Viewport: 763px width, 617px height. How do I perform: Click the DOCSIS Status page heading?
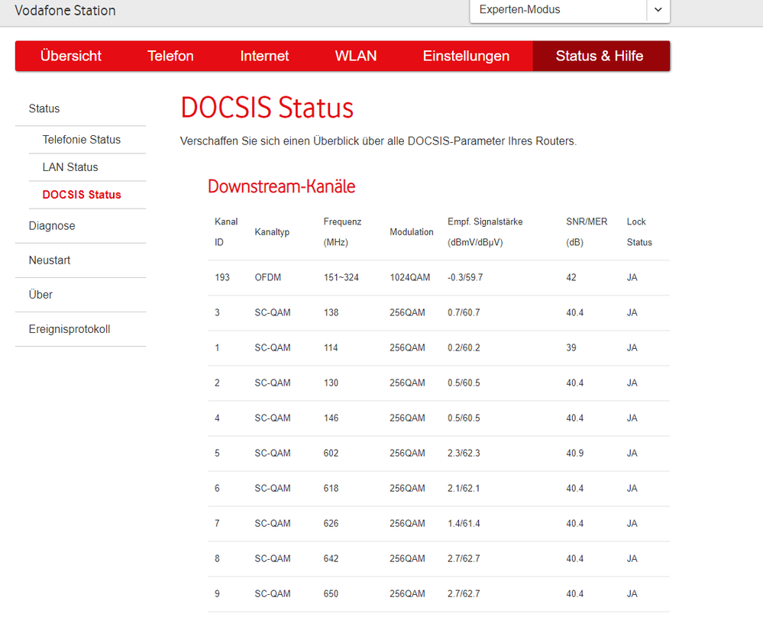click(267, 107)
